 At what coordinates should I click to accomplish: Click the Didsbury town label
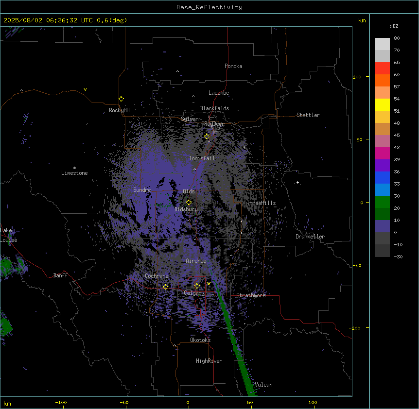click(186, 209)
